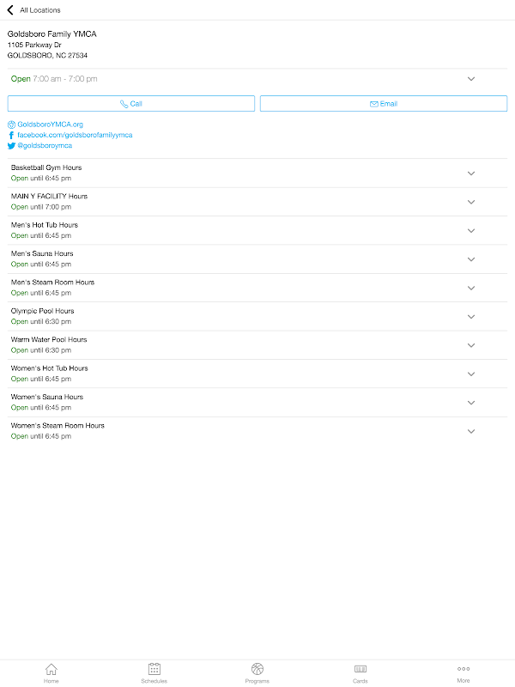The image size is (515, 687).
Task: Click 'Open until 7:00 pm' status text
Action: pos(41,207)
